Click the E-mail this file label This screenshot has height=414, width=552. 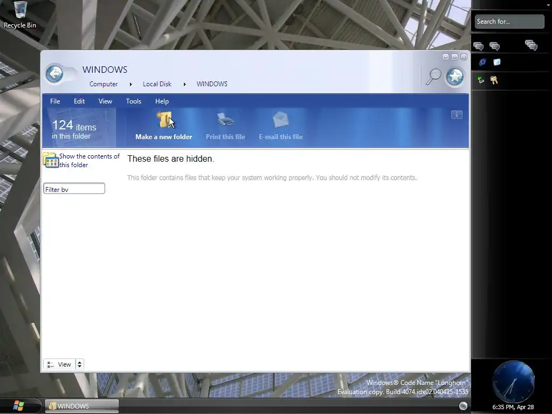click(x=280, y=137)
